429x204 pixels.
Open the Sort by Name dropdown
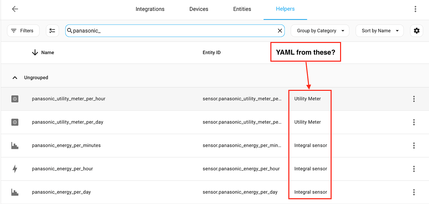pos(380,31)
